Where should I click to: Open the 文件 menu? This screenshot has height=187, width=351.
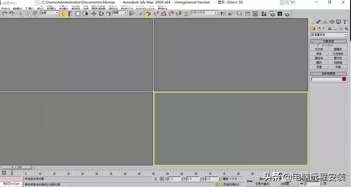[4, 8]
